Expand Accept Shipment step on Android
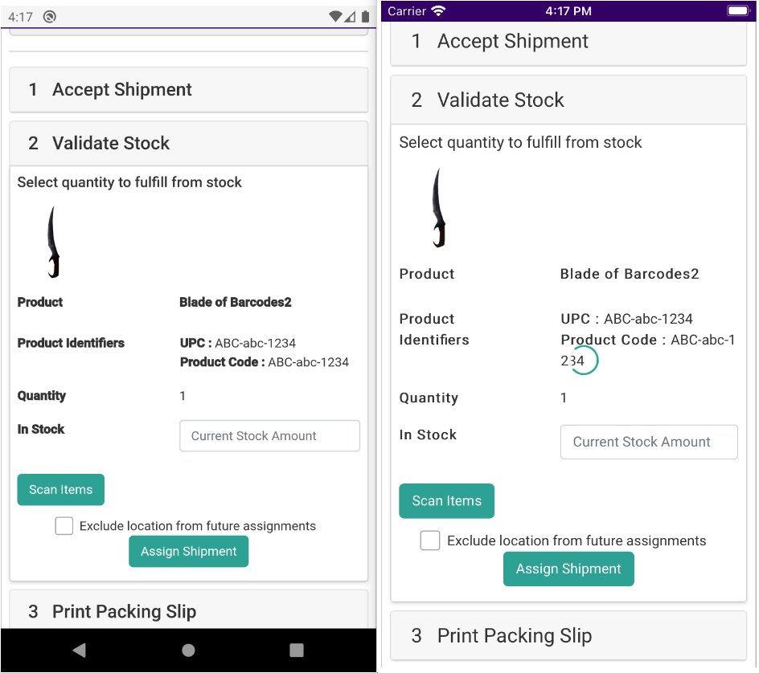This screenshot has height=673, width=759. point(188,90)
